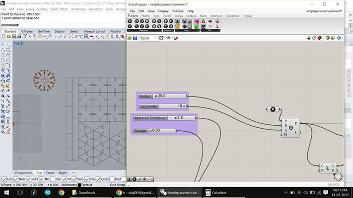Click the Undo arrow icon in Rhino toolbar

tap(45, 36)
